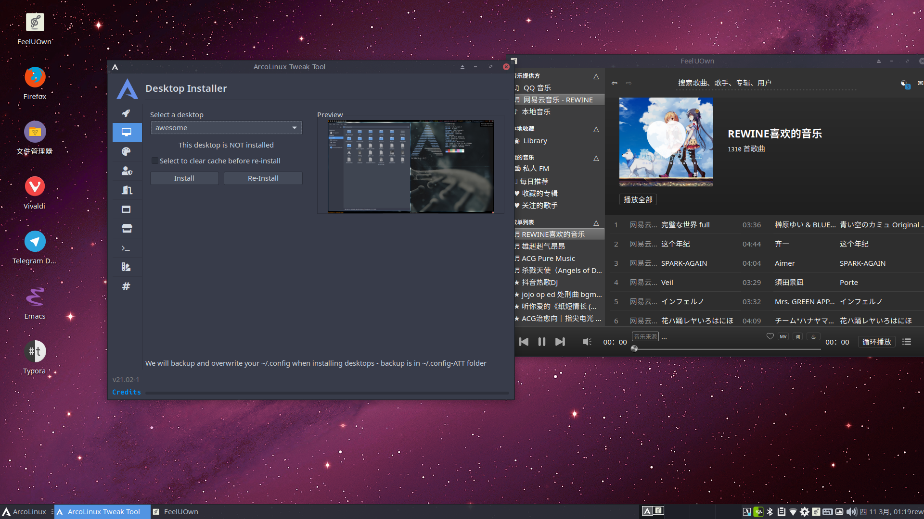Open the 'awesome' desktop selection dropdown
This screenshot has height=519, width=924.
point(226,128)
